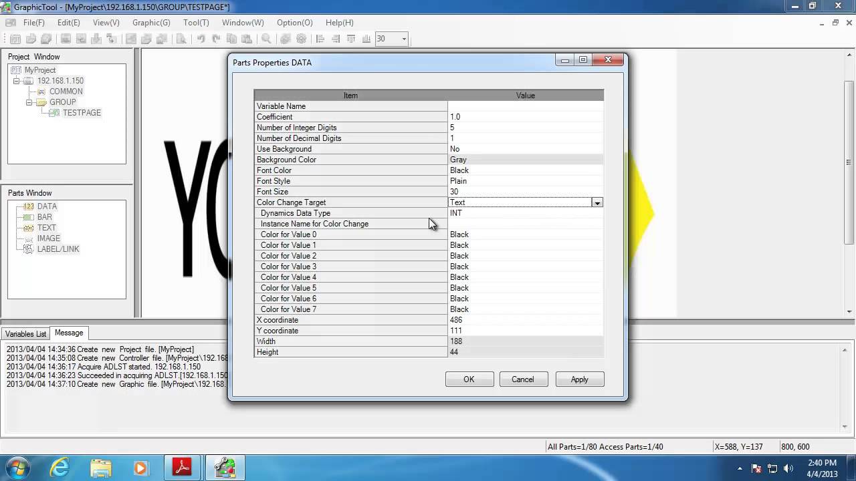This screenshot has width=856, height=481.
Task: Click the Paste clipboard toolbar icon
Action: (247, 39)
